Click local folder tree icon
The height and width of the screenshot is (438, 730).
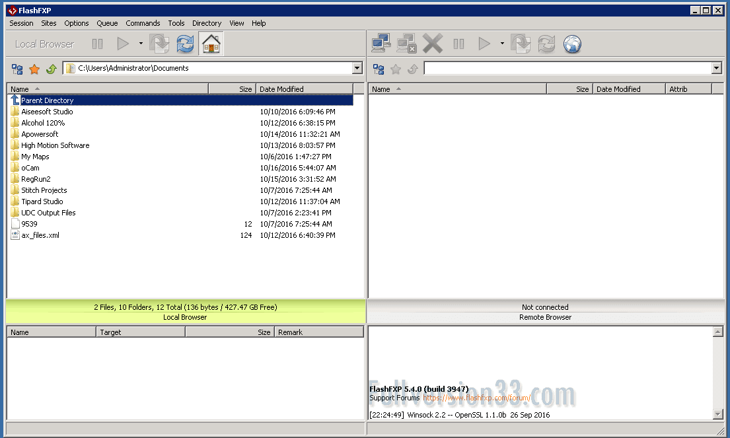(x=17, y=69)
